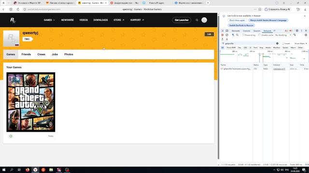Click Don't show again button

pyautogui.click(x=237, y=20)
